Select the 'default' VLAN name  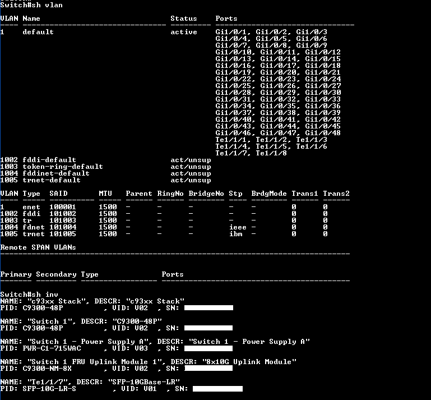pyautogui.click(x=38, y=32)
